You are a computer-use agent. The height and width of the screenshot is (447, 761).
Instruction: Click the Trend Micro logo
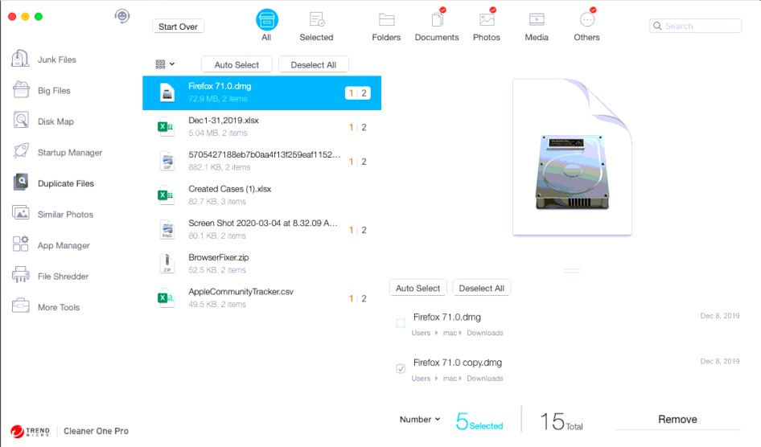pos(30,431)
